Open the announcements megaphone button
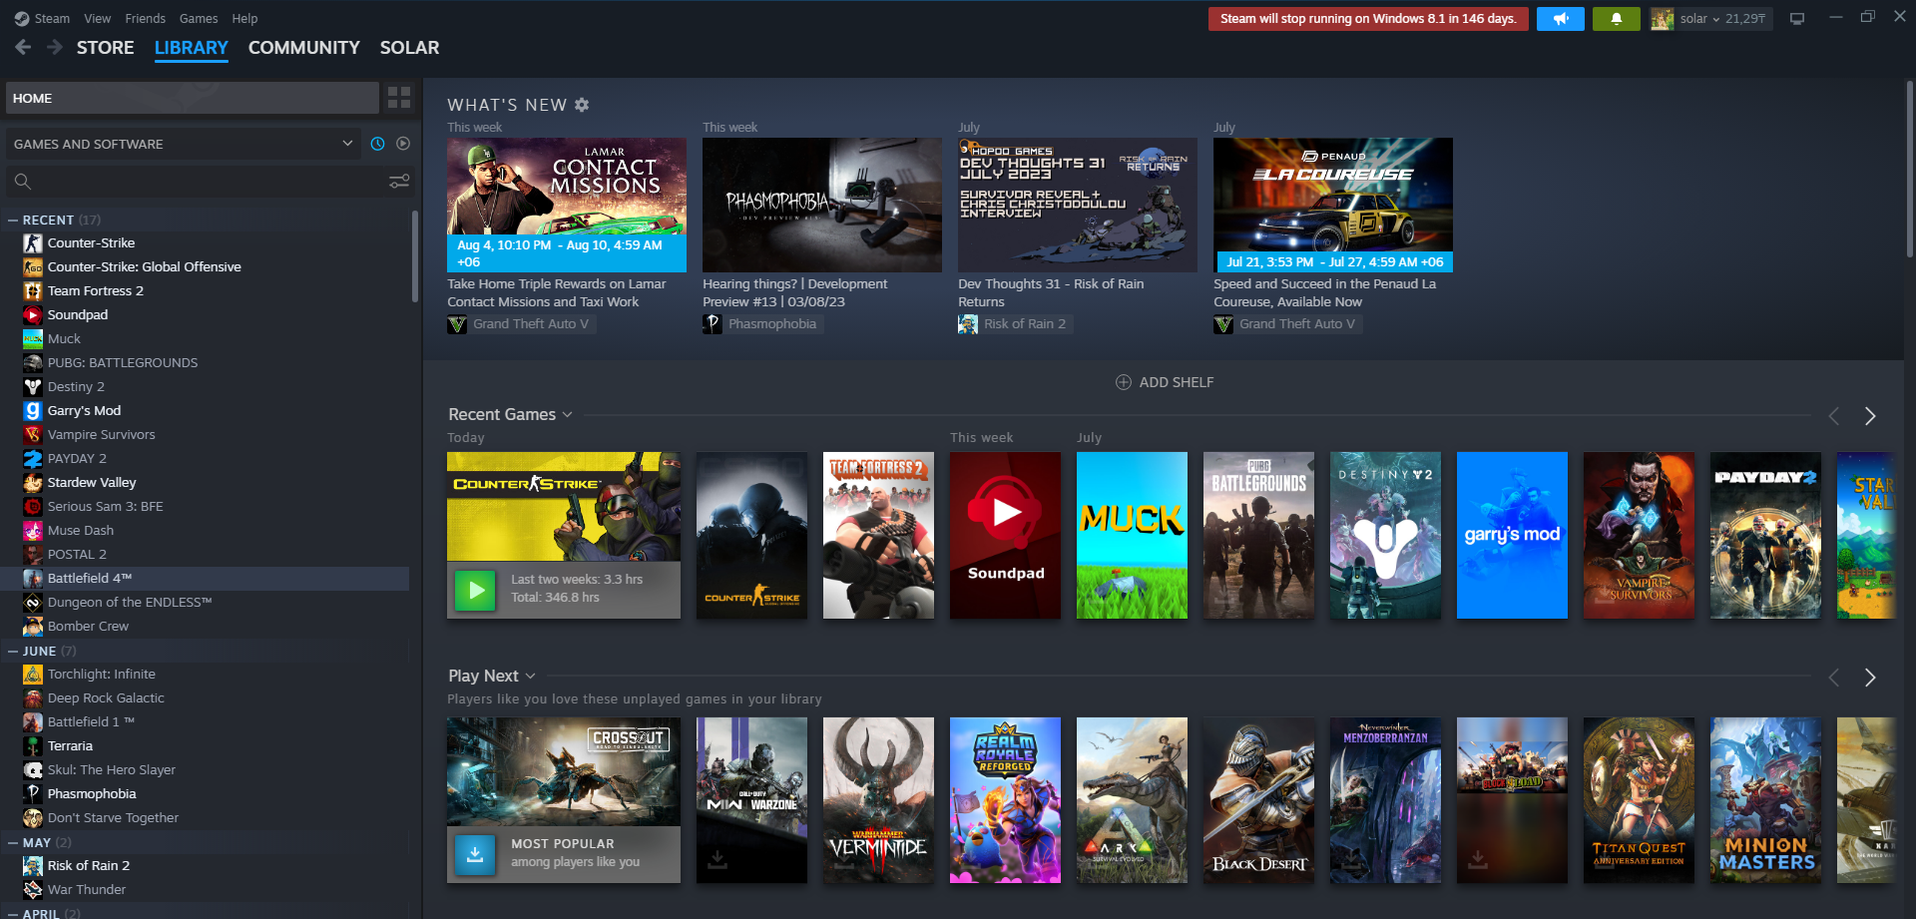 1560,19
